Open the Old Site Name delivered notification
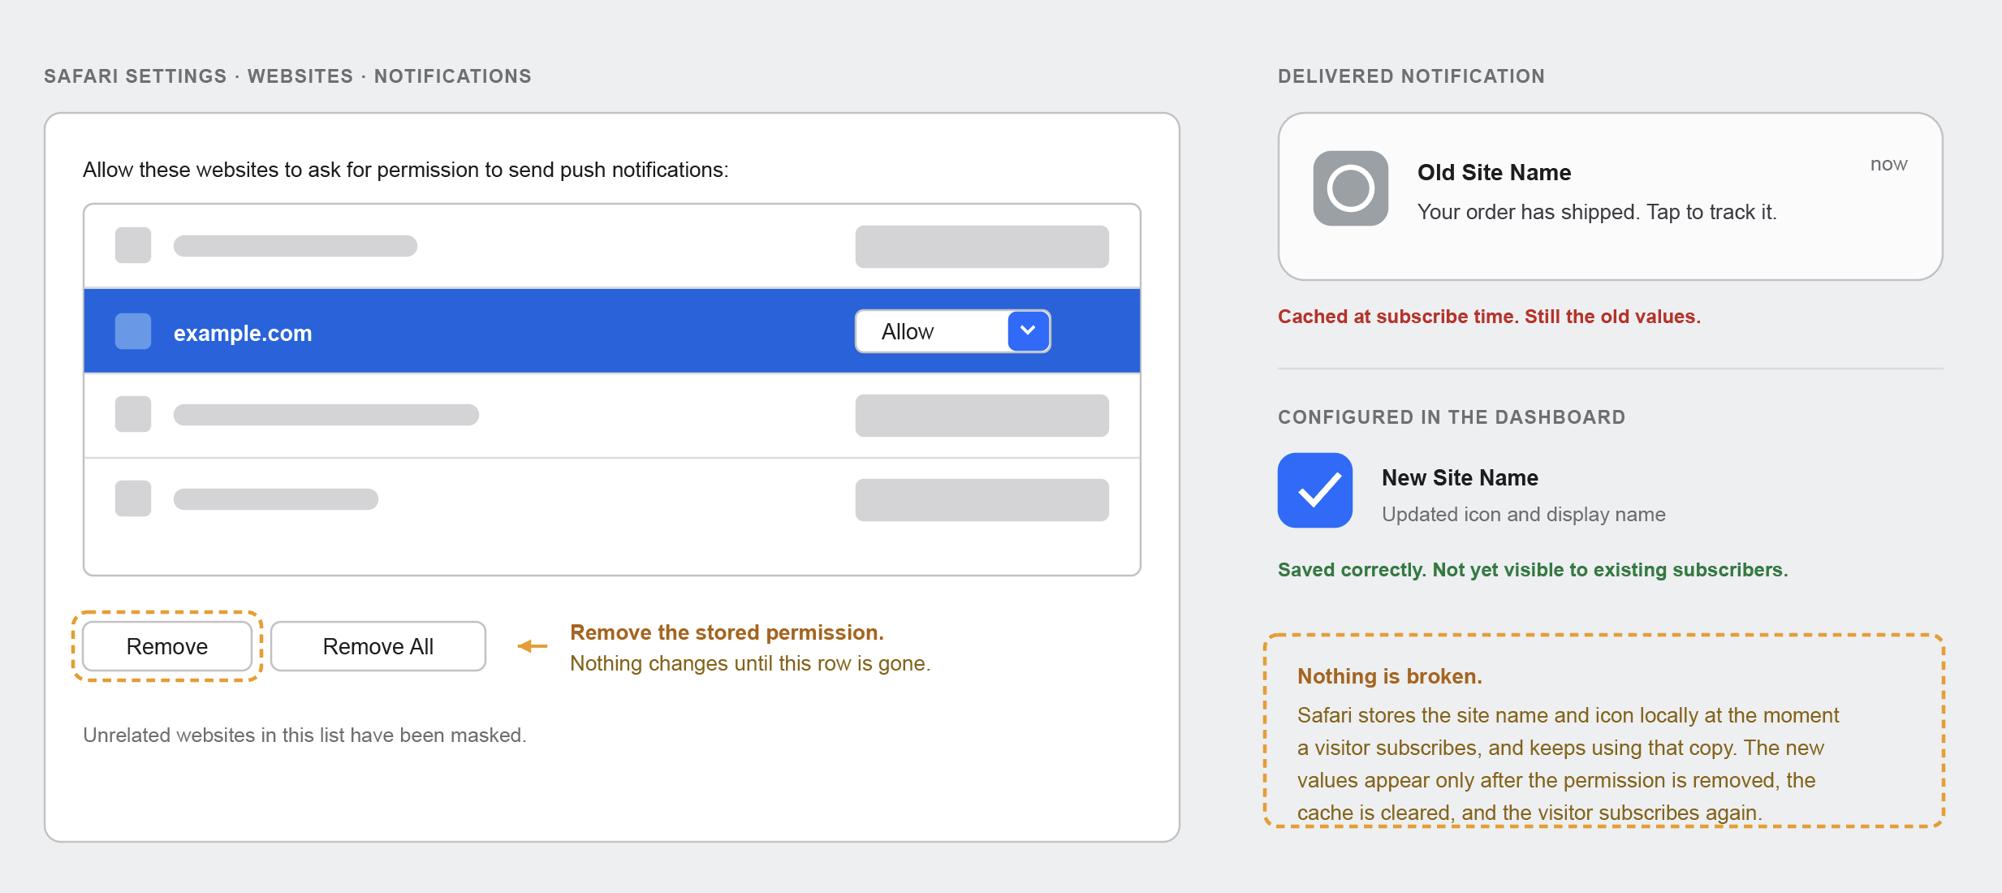The image size is (2002, 893). (x=1611, y=196)
